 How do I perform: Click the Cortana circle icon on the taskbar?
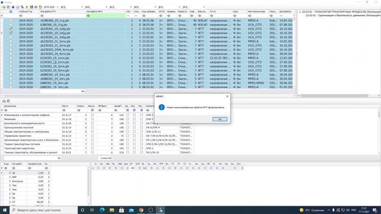82,210
